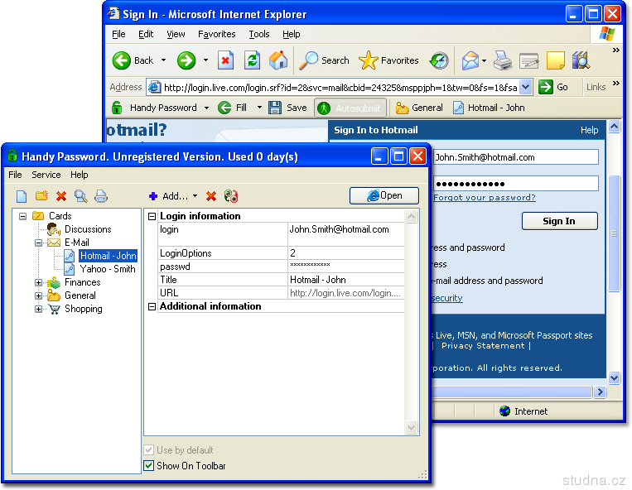Click the Go button next to address bar
The height and width of the screenshot is (490, 632).
tap(553, 87)
